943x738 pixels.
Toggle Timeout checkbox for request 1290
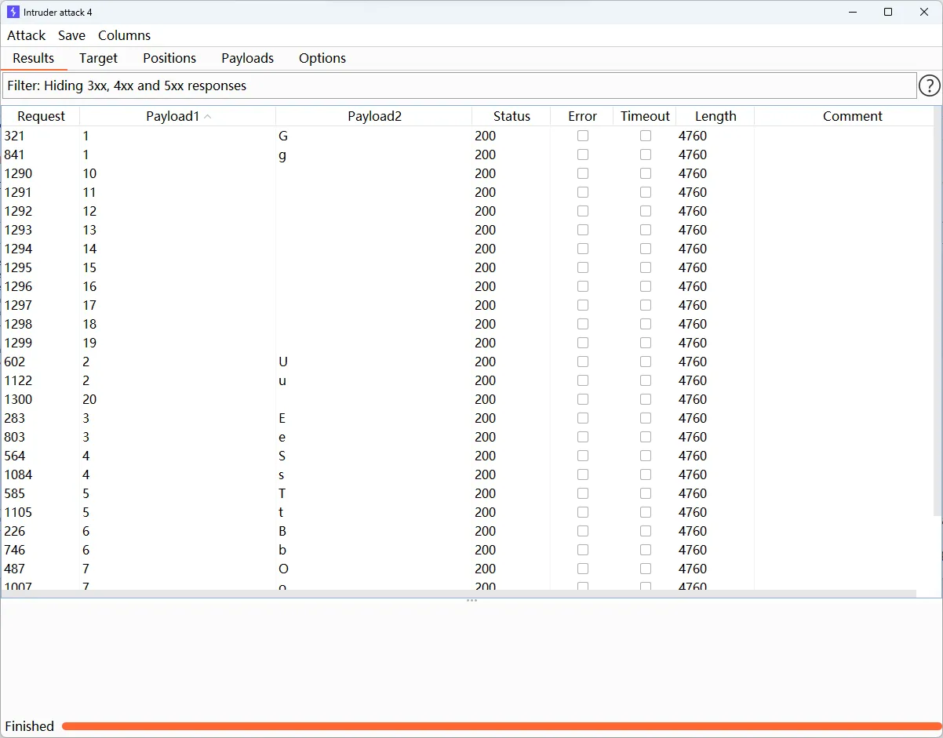click(645, 173)
